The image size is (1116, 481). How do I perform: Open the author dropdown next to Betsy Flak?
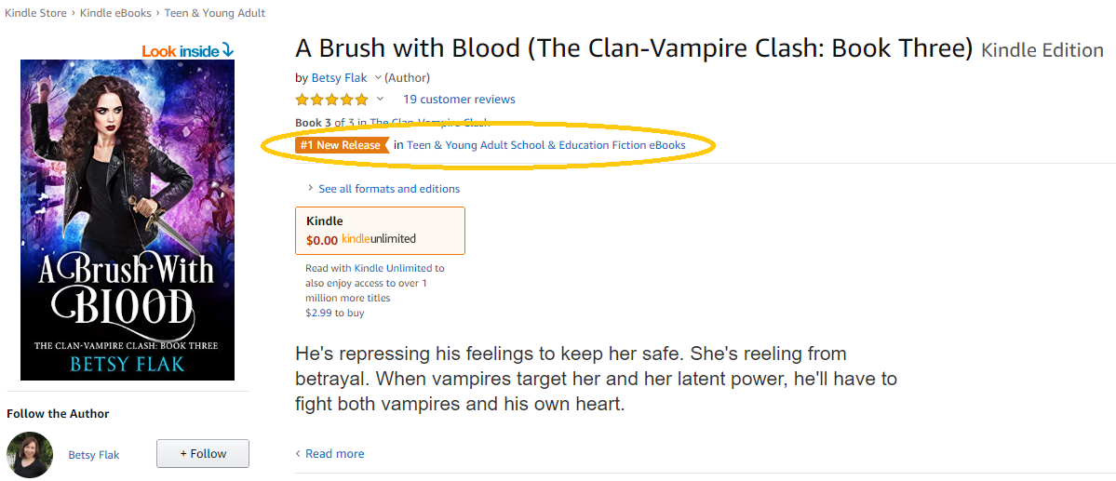[378, 77]
